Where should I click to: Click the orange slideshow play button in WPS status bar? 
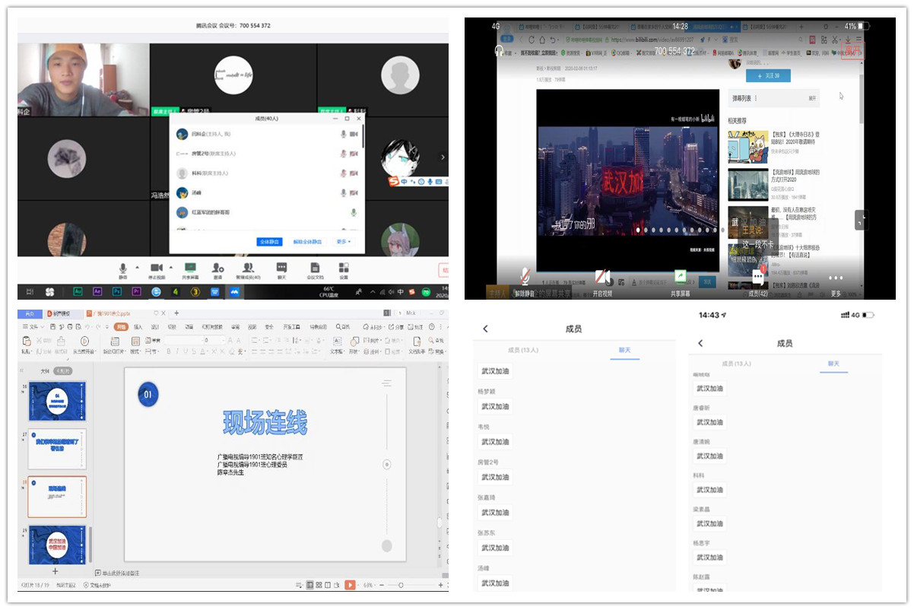(350, 585)
